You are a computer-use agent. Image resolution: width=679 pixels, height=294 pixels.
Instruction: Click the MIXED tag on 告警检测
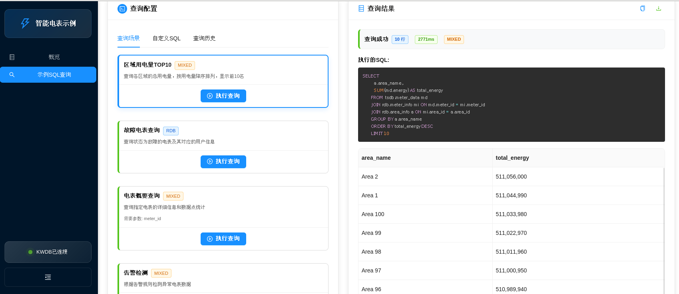coord(161,273)
